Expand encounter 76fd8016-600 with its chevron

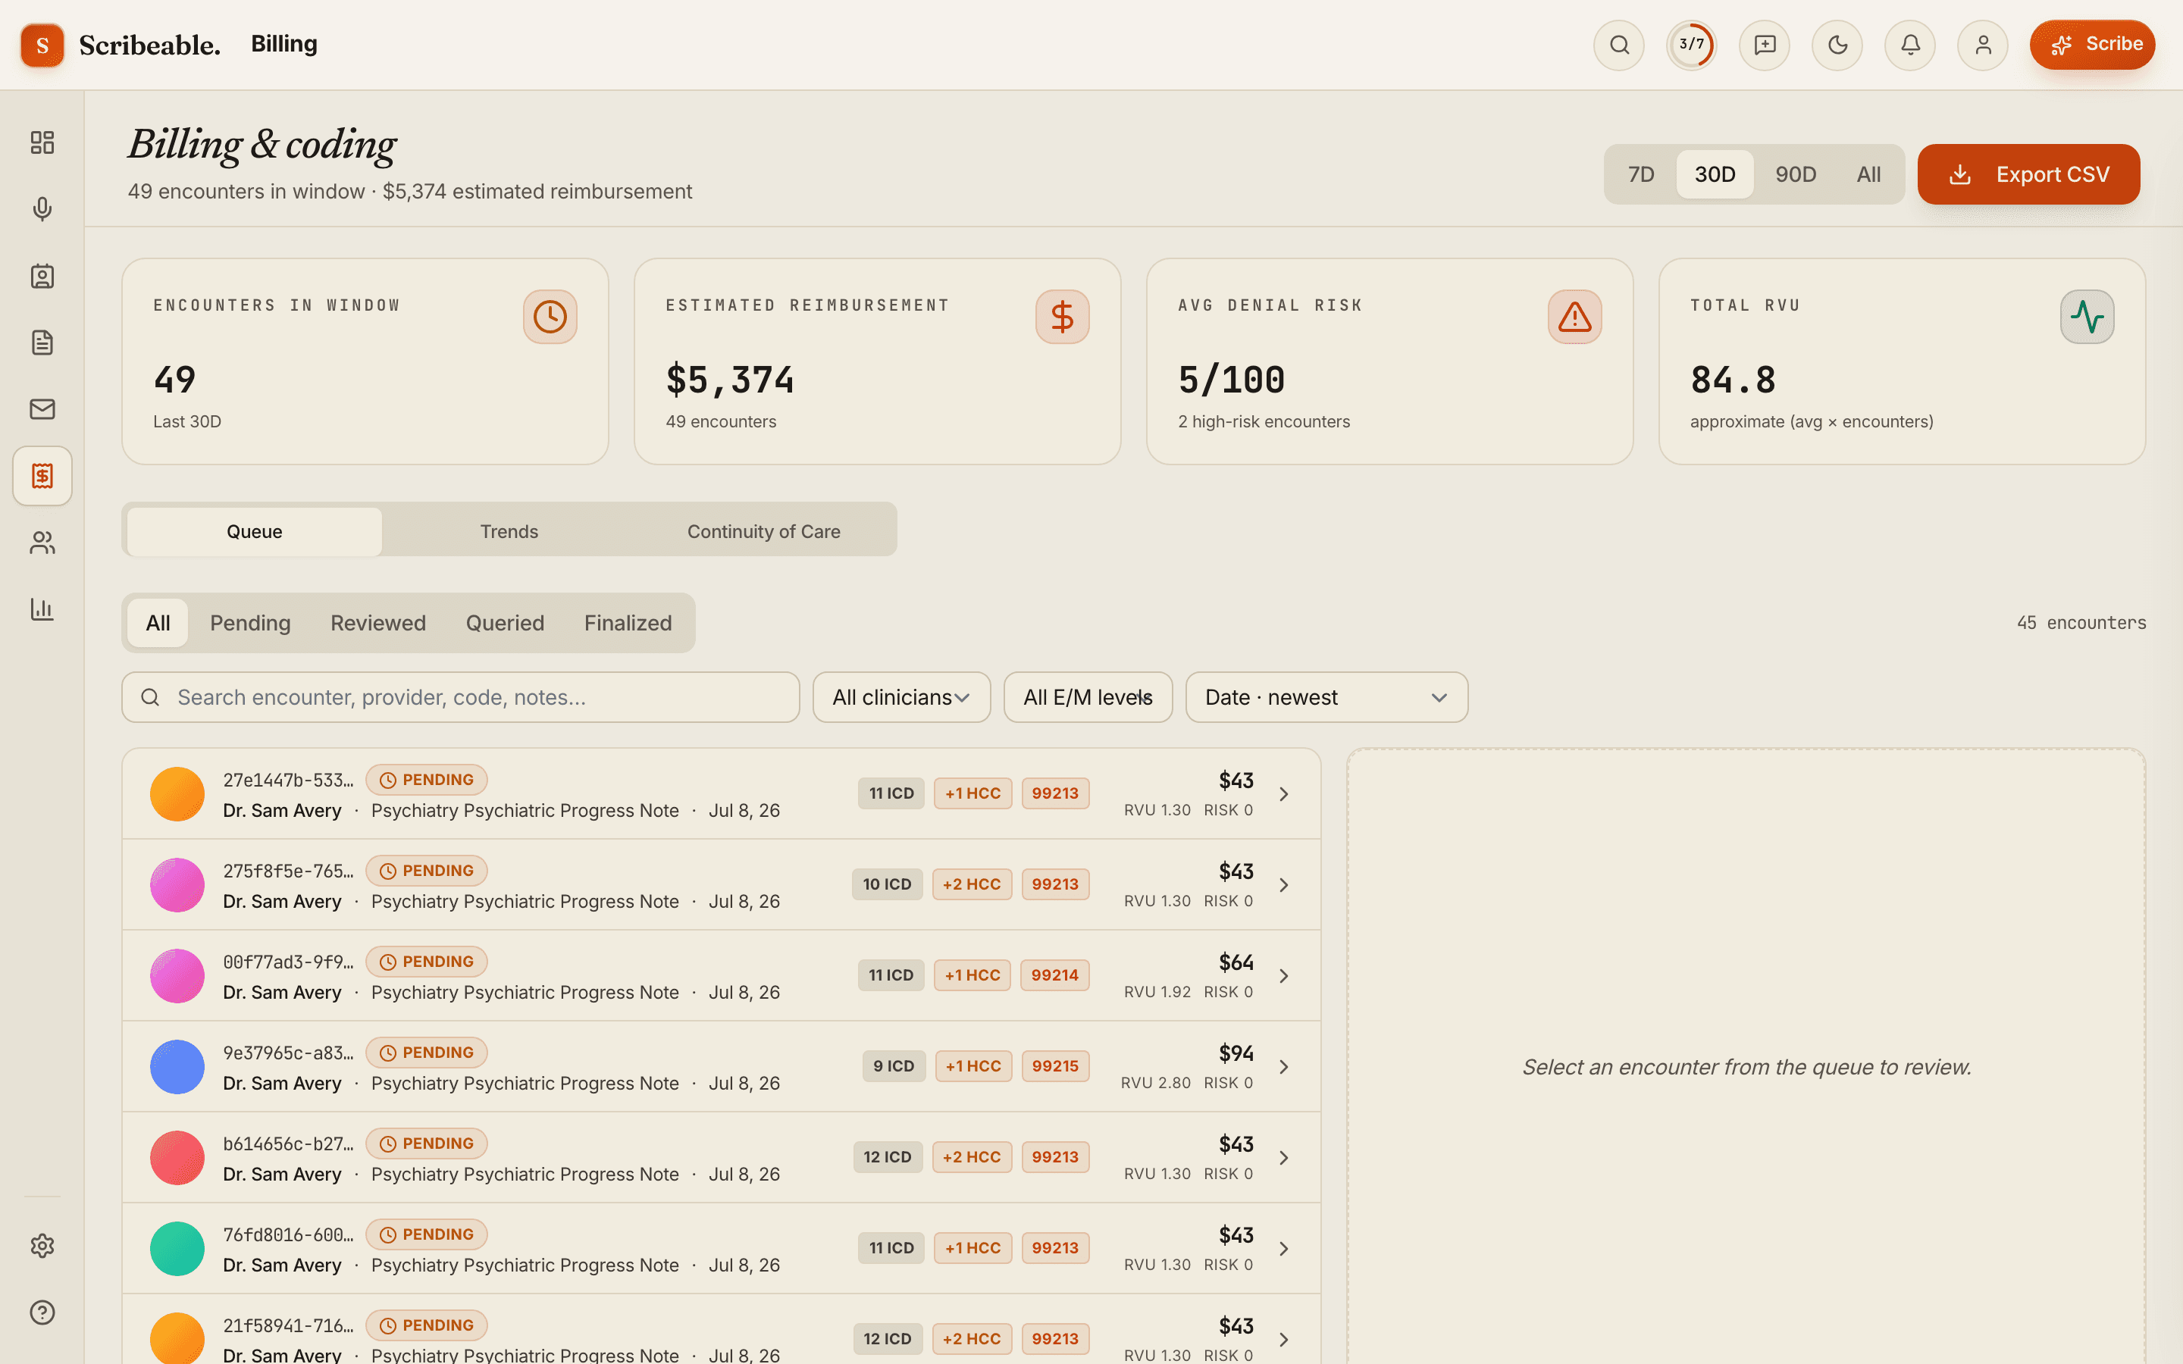(x=1283, y=1249)
